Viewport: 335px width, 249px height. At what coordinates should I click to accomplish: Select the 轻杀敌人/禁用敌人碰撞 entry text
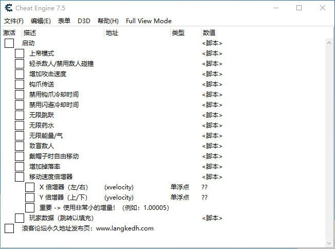coord(62,63)
